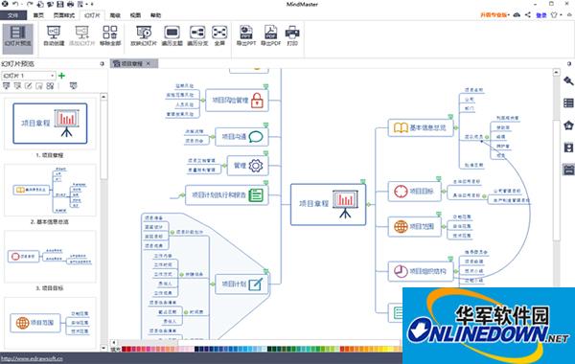Click the four-squares icon in preview toolbar

pyautogui.click(x=50, y=86)
